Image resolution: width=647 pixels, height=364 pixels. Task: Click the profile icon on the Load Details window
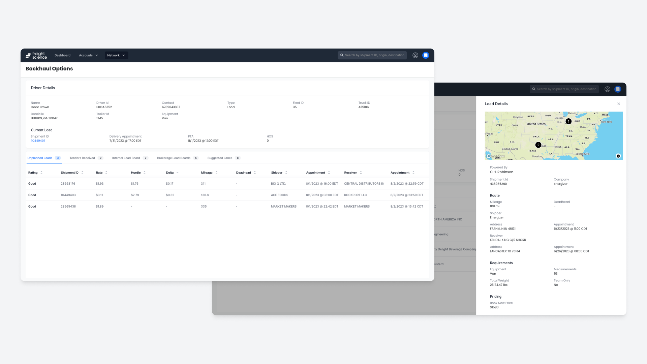tap(607, 89)
